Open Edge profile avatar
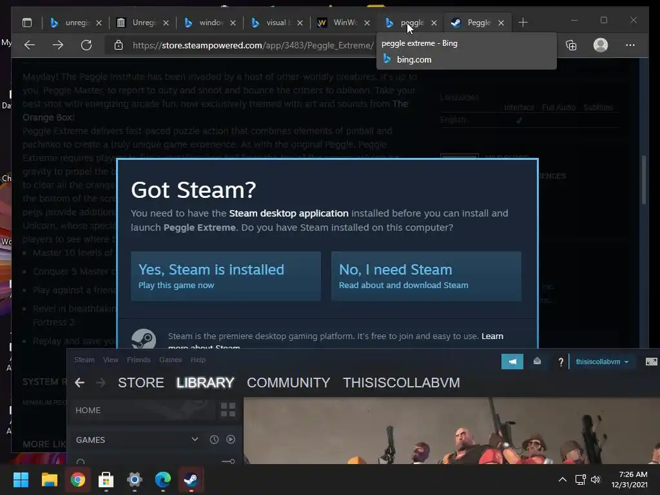Screen dimensions: 660x495 click(x=601, y=45)
